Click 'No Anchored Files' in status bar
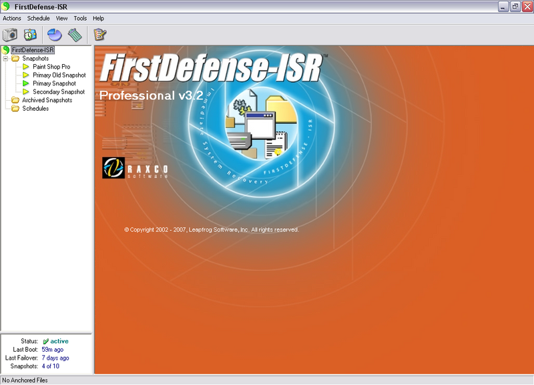 pos(25,380)
